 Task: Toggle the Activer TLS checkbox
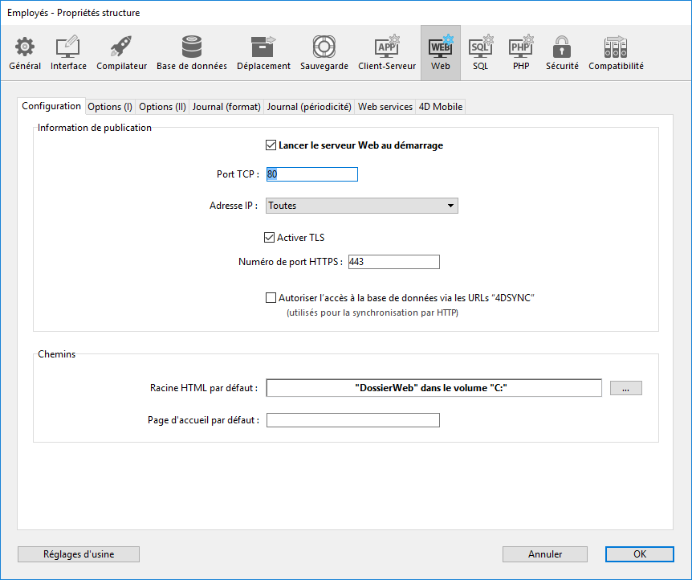271,237
